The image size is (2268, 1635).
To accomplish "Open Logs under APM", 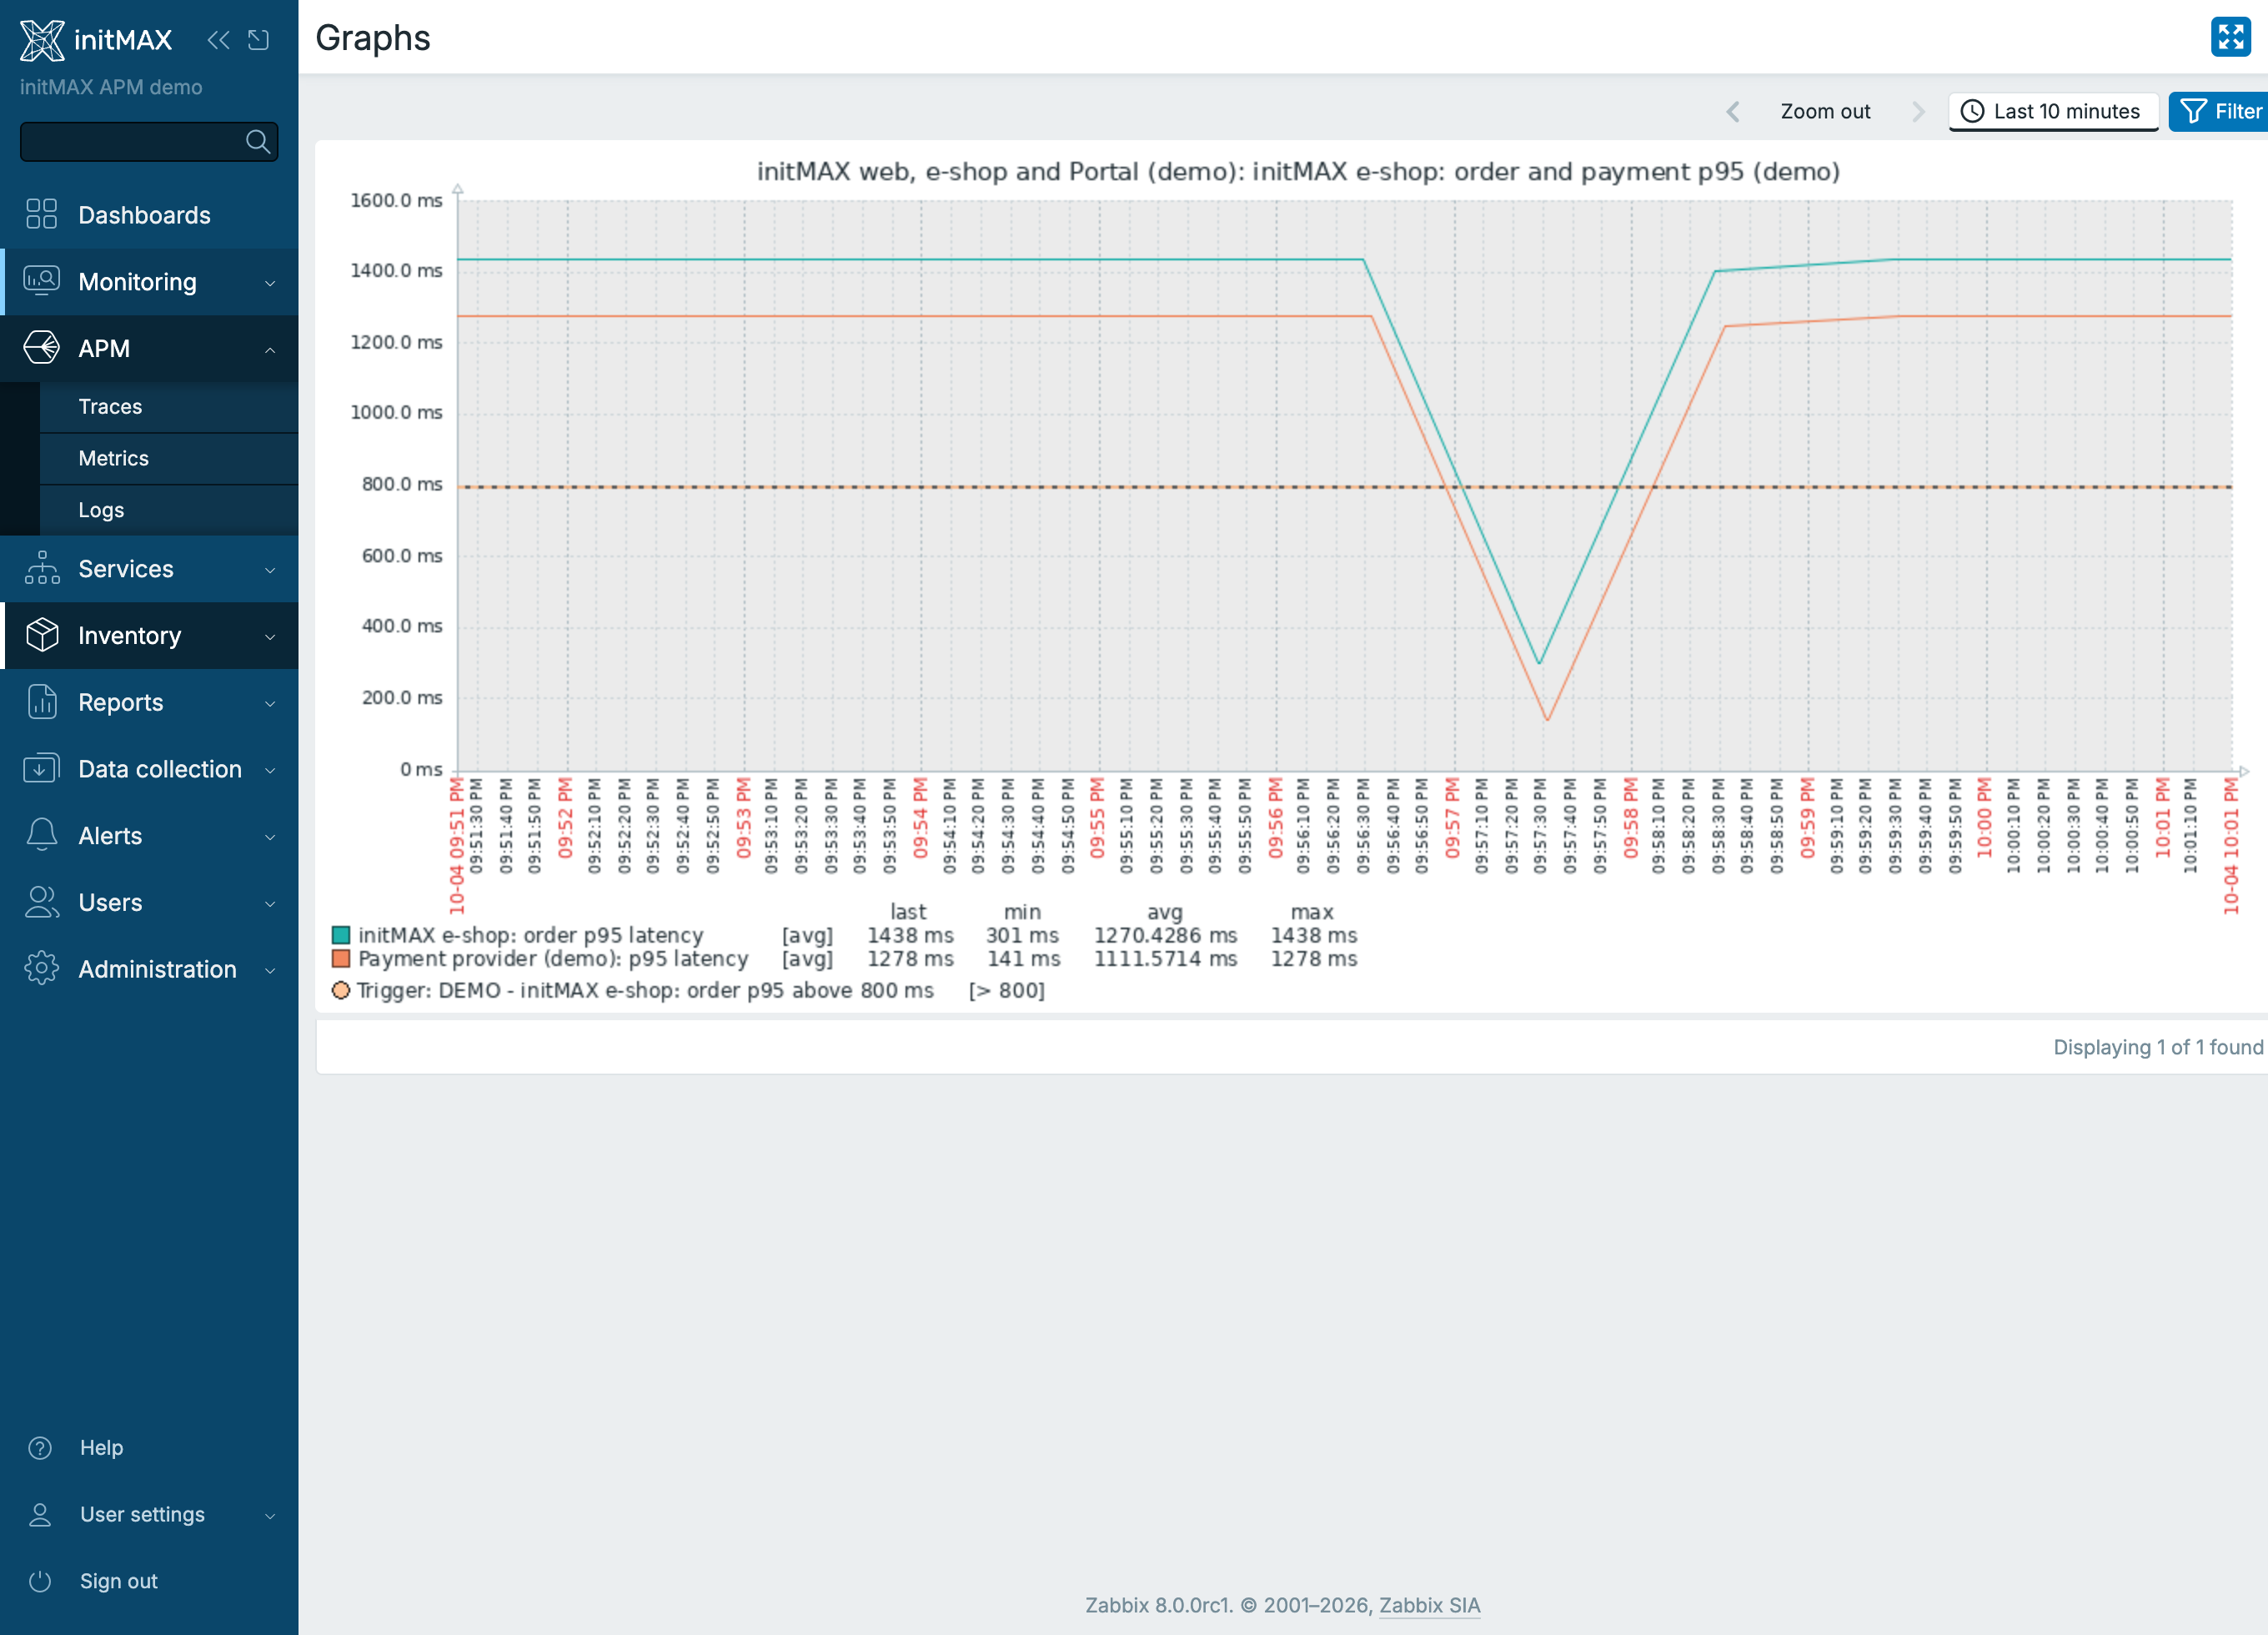I will [x=169, y=510].
